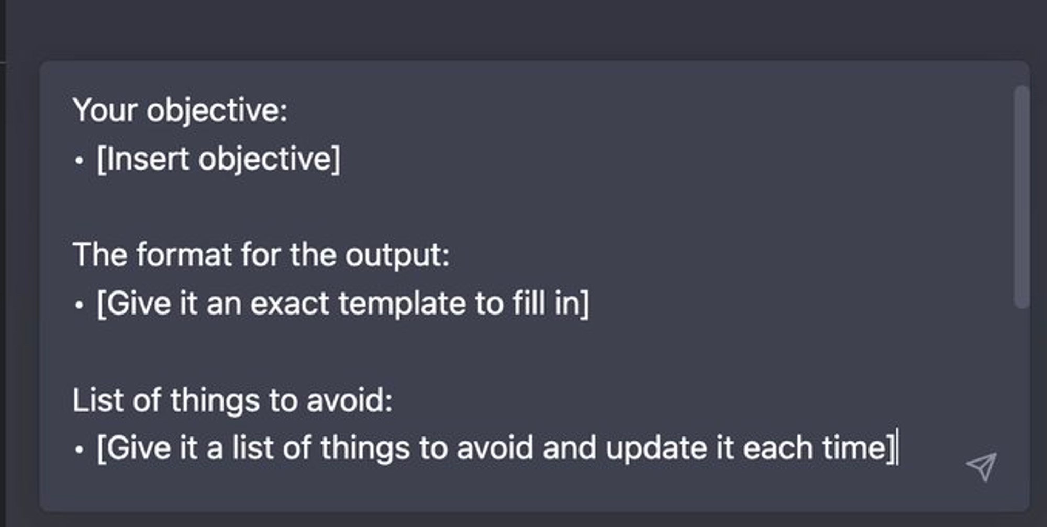Click the '[Insert objective]' placeholder text
1047x527 pixels.
coord(219,159)
